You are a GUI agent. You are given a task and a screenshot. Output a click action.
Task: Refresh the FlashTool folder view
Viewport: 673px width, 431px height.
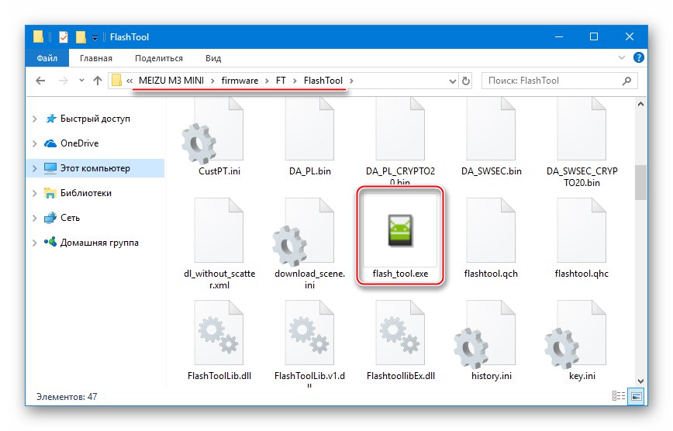click(x=466, y=81)
